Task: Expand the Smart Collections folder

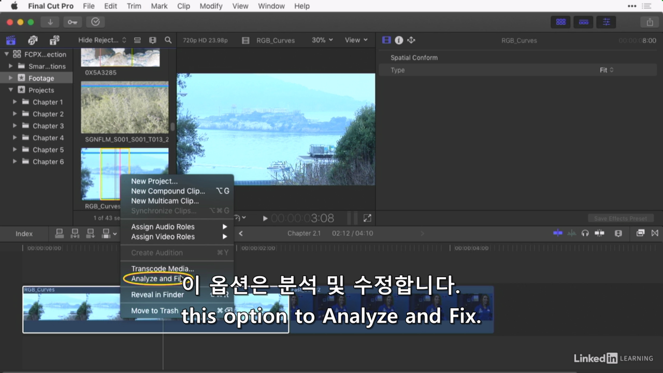Action: point(10,66)
